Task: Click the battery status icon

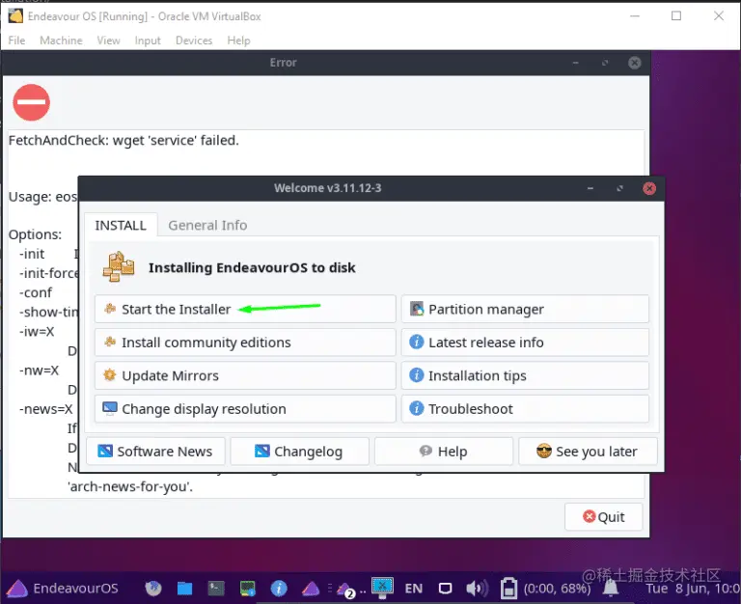Action: point(508,589)
